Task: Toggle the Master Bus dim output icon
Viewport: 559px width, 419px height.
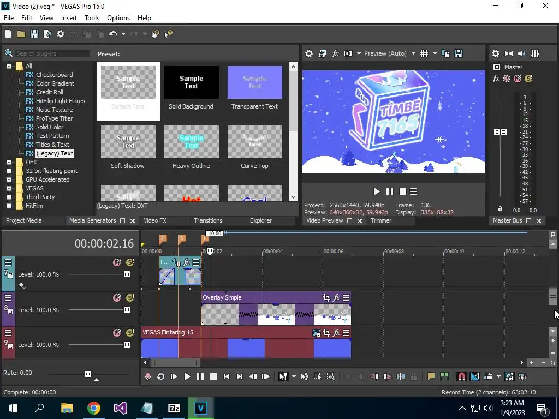Action: point(521,53)
